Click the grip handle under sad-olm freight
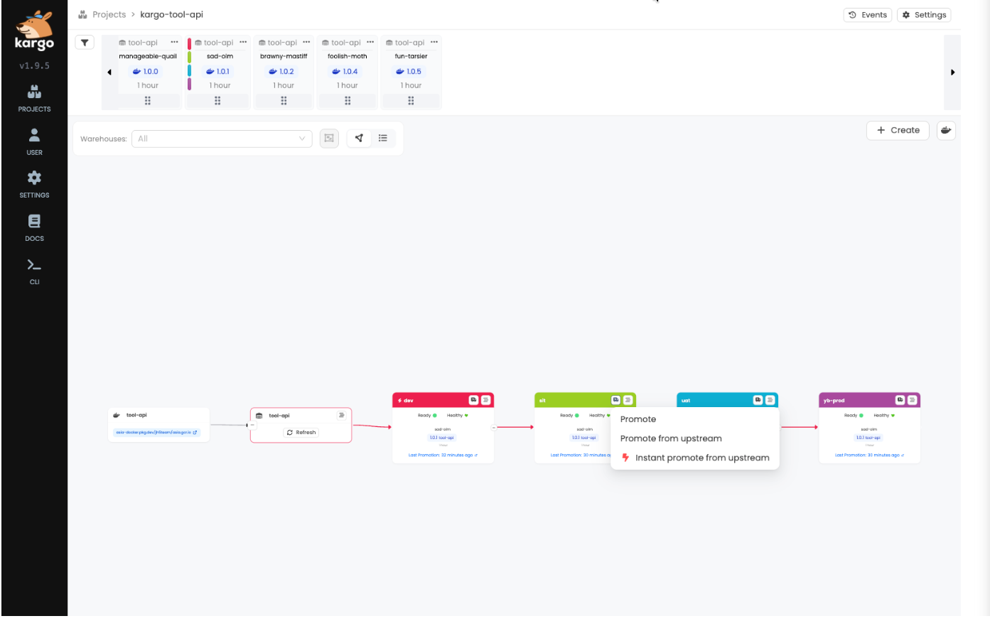990x621 pixels. (217, 101)
